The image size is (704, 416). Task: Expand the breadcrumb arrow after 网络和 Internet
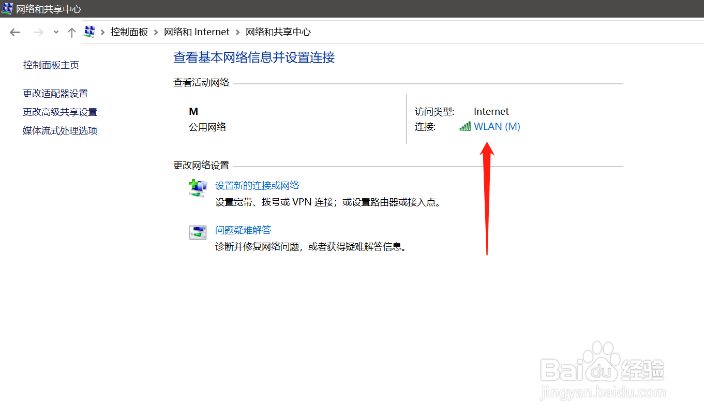tap(237, 32)
